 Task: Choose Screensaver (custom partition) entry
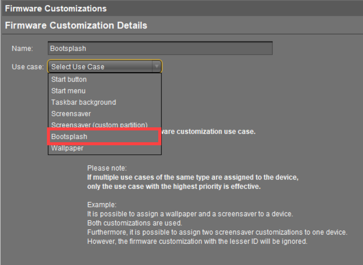coord(99,125)
